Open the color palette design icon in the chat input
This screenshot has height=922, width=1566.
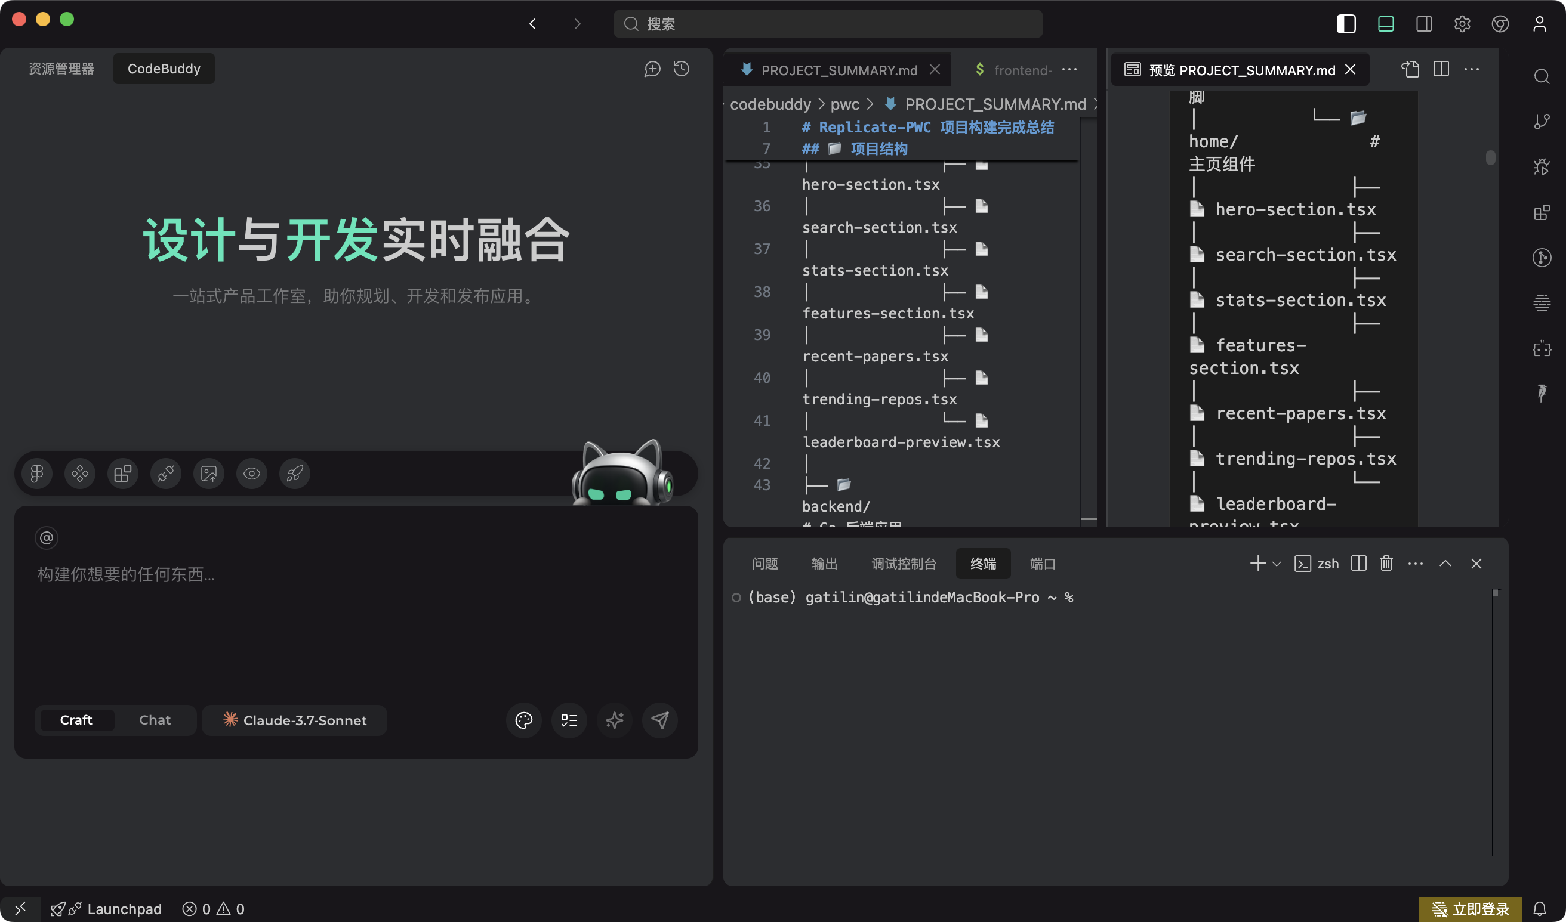point(523,720)
